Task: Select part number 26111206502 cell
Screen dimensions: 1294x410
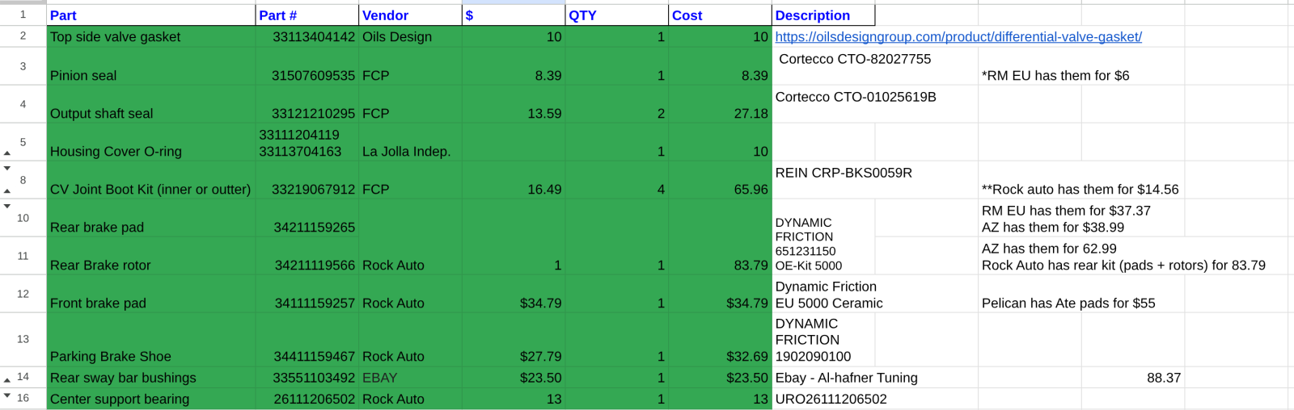Action: click(307, 399)
